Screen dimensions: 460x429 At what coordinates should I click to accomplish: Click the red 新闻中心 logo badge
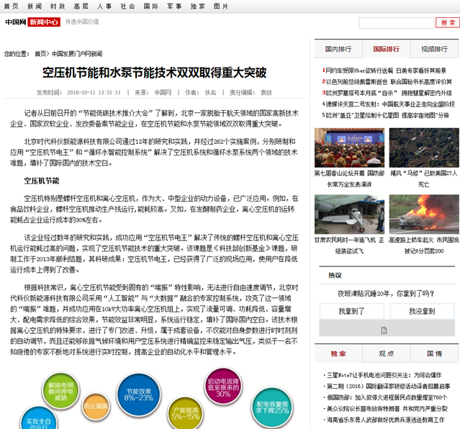[x=43, y=22]
